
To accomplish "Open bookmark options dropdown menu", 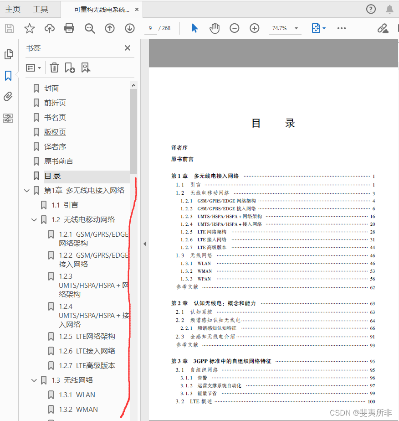I will point(33,68).
